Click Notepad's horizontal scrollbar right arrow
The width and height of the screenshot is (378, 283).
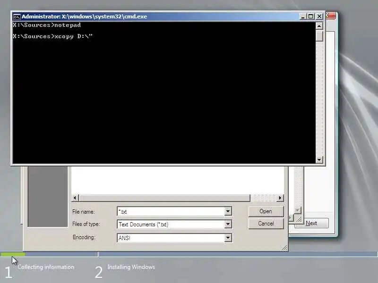point(291,218)
